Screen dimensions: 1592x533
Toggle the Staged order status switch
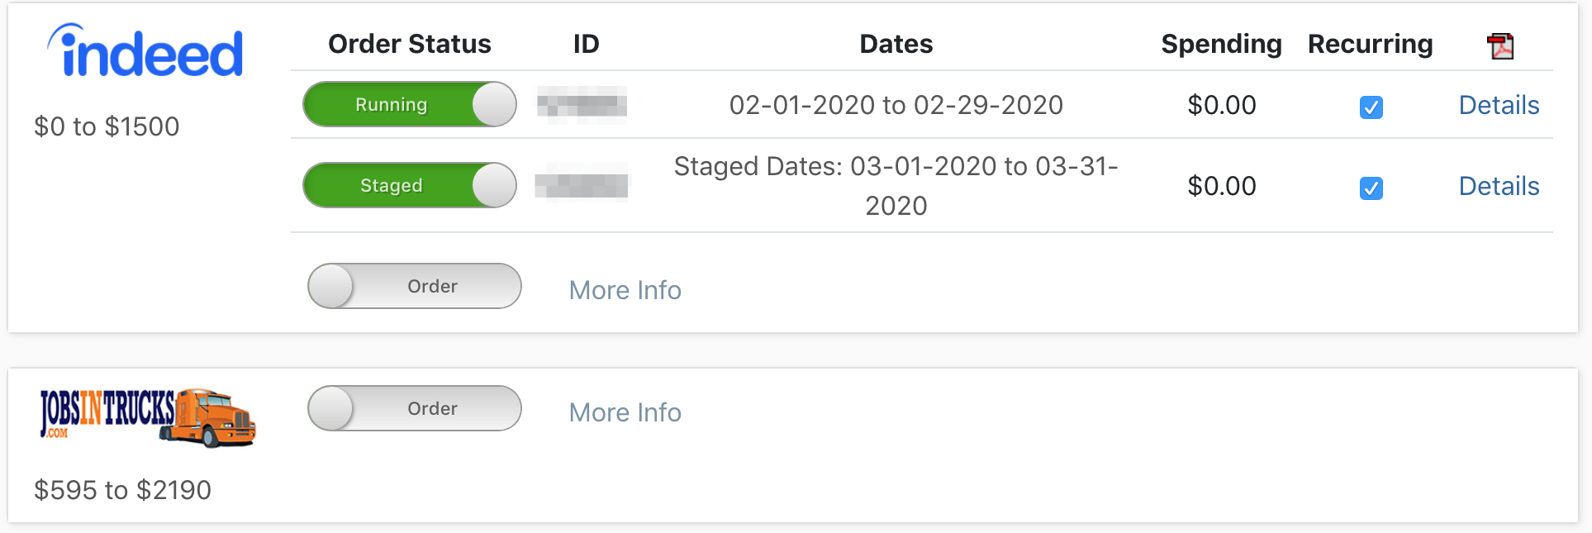pos(410,185)
